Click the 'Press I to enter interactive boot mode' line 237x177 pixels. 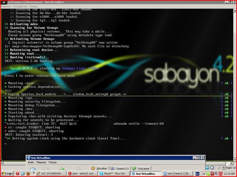[39, 76]
